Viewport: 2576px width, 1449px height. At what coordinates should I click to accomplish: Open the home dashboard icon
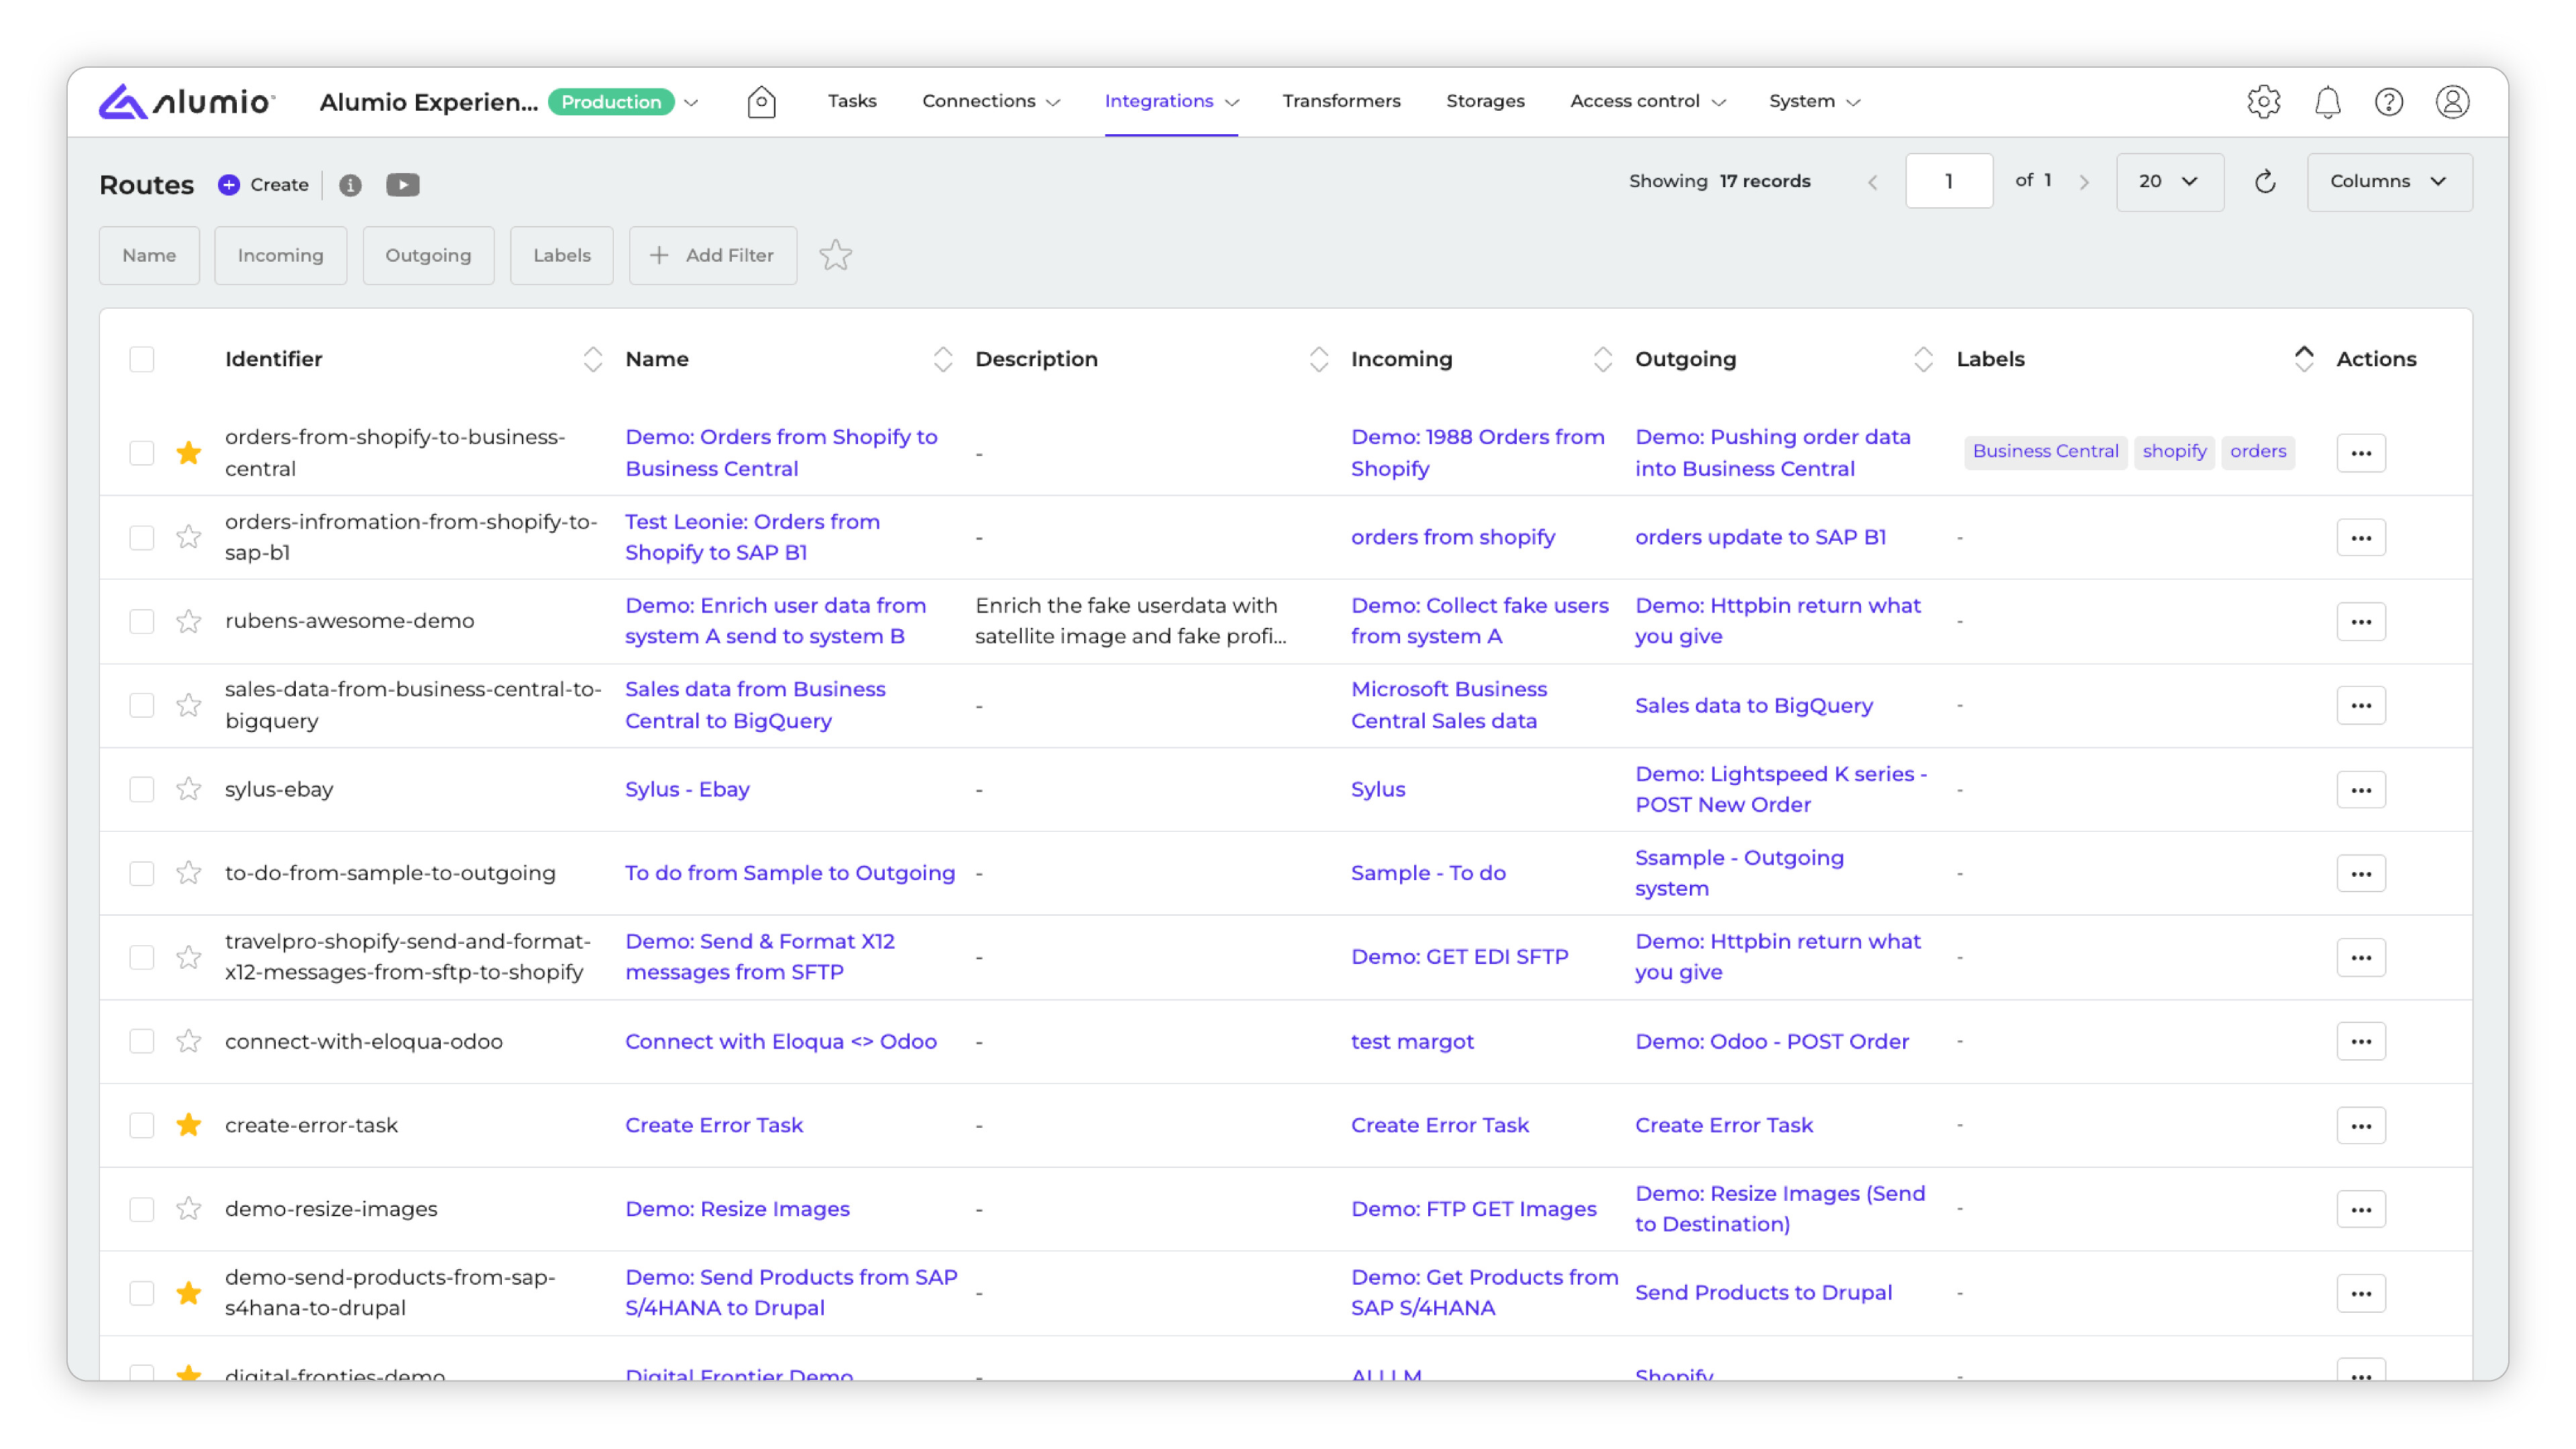coord(761,101)
